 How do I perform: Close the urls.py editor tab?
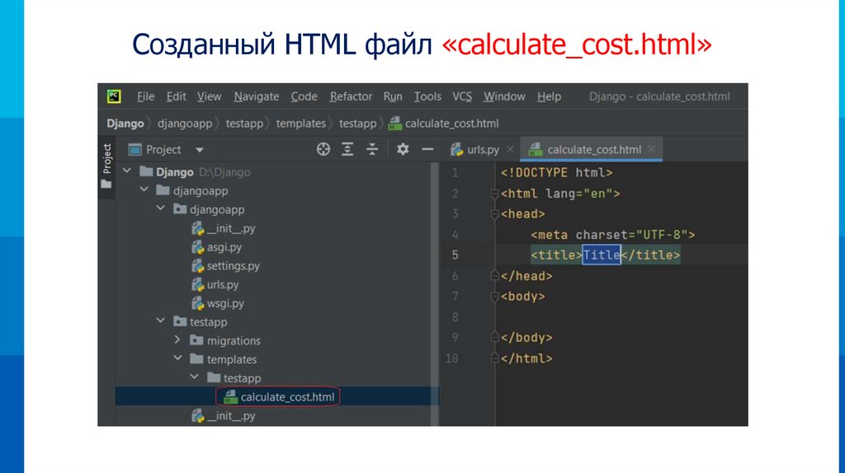click(510, 150)
